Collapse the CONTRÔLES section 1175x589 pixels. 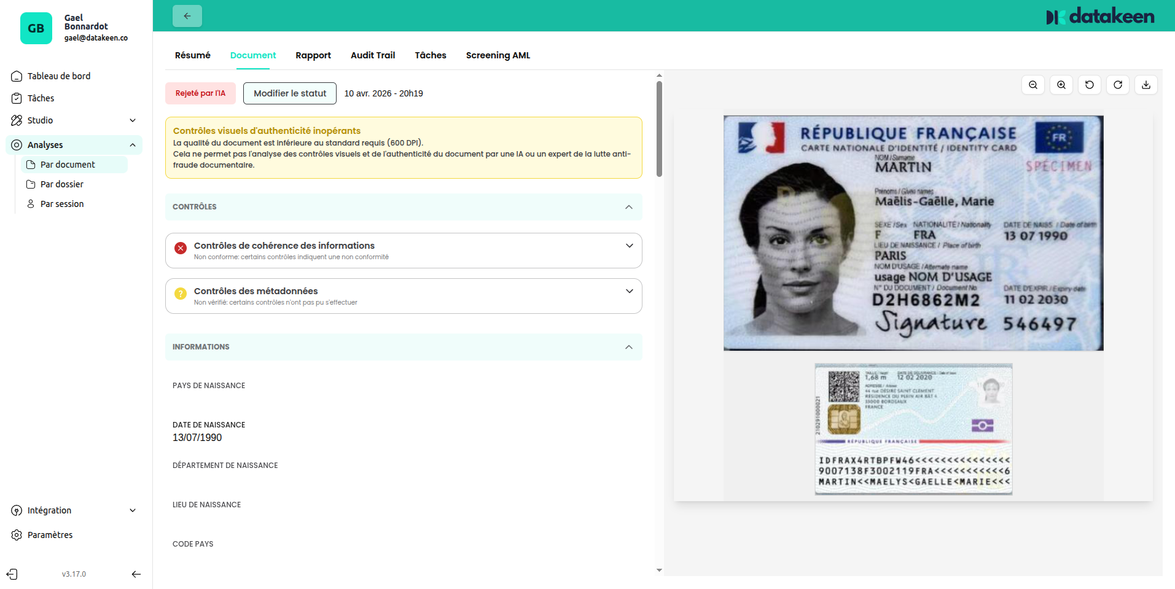(x=628, y=207)
